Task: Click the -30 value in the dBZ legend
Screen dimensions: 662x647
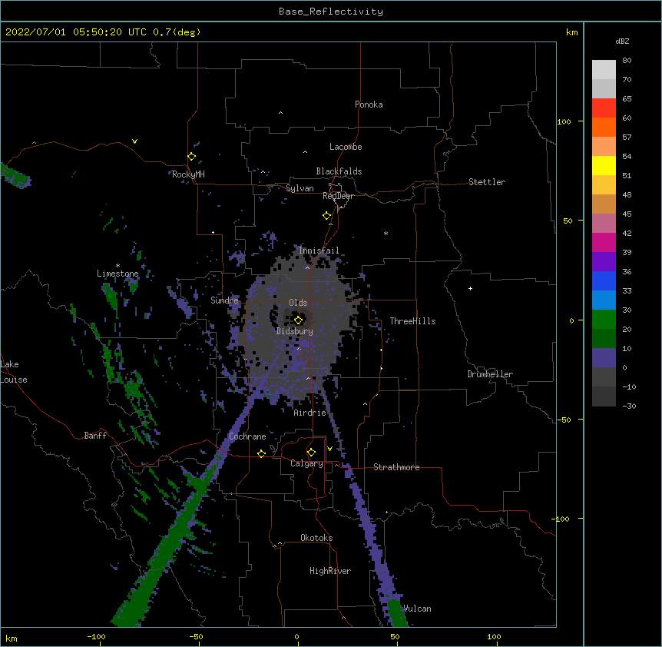Action: pos(629,406)
